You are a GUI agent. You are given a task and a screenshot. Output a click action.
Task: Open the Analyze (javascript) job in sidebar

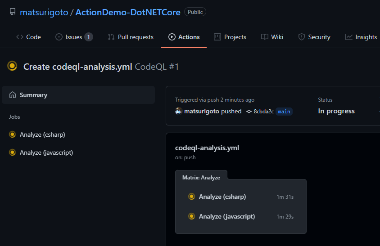[46, 152]
